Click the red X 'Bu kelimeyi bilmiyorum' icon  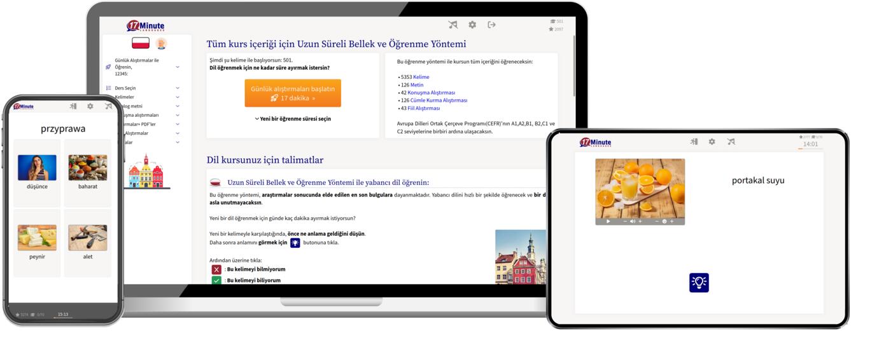[217, 269]
